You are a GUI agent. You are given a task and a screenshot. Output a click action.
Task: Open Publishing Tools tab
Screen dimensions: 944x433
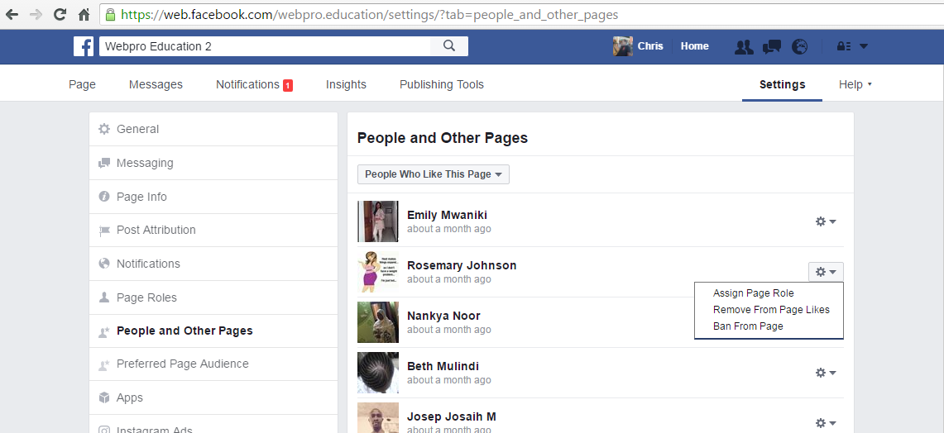[441, 84]
